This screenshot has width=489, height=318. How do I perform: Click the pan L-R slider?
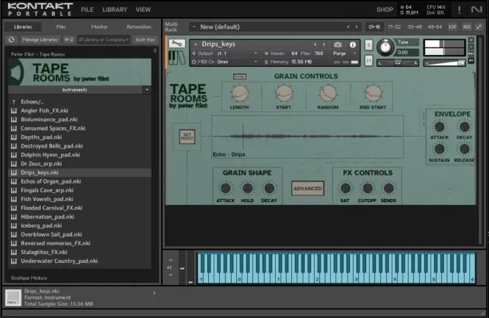click(398, 63)
